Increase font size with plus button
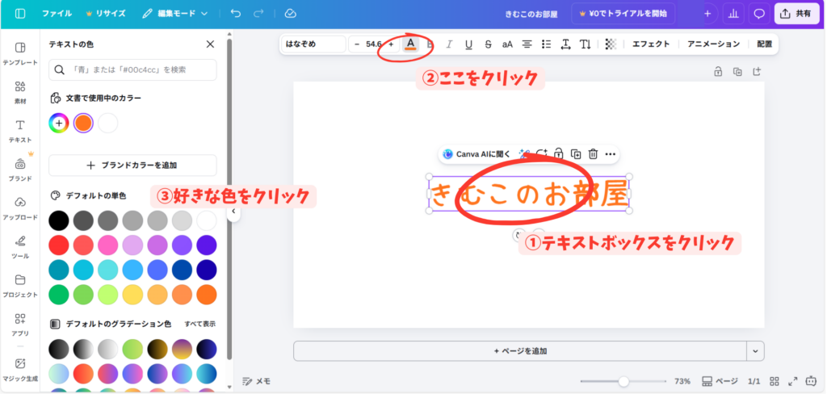This screenshot has height=394, width=827. click(391, 44)
